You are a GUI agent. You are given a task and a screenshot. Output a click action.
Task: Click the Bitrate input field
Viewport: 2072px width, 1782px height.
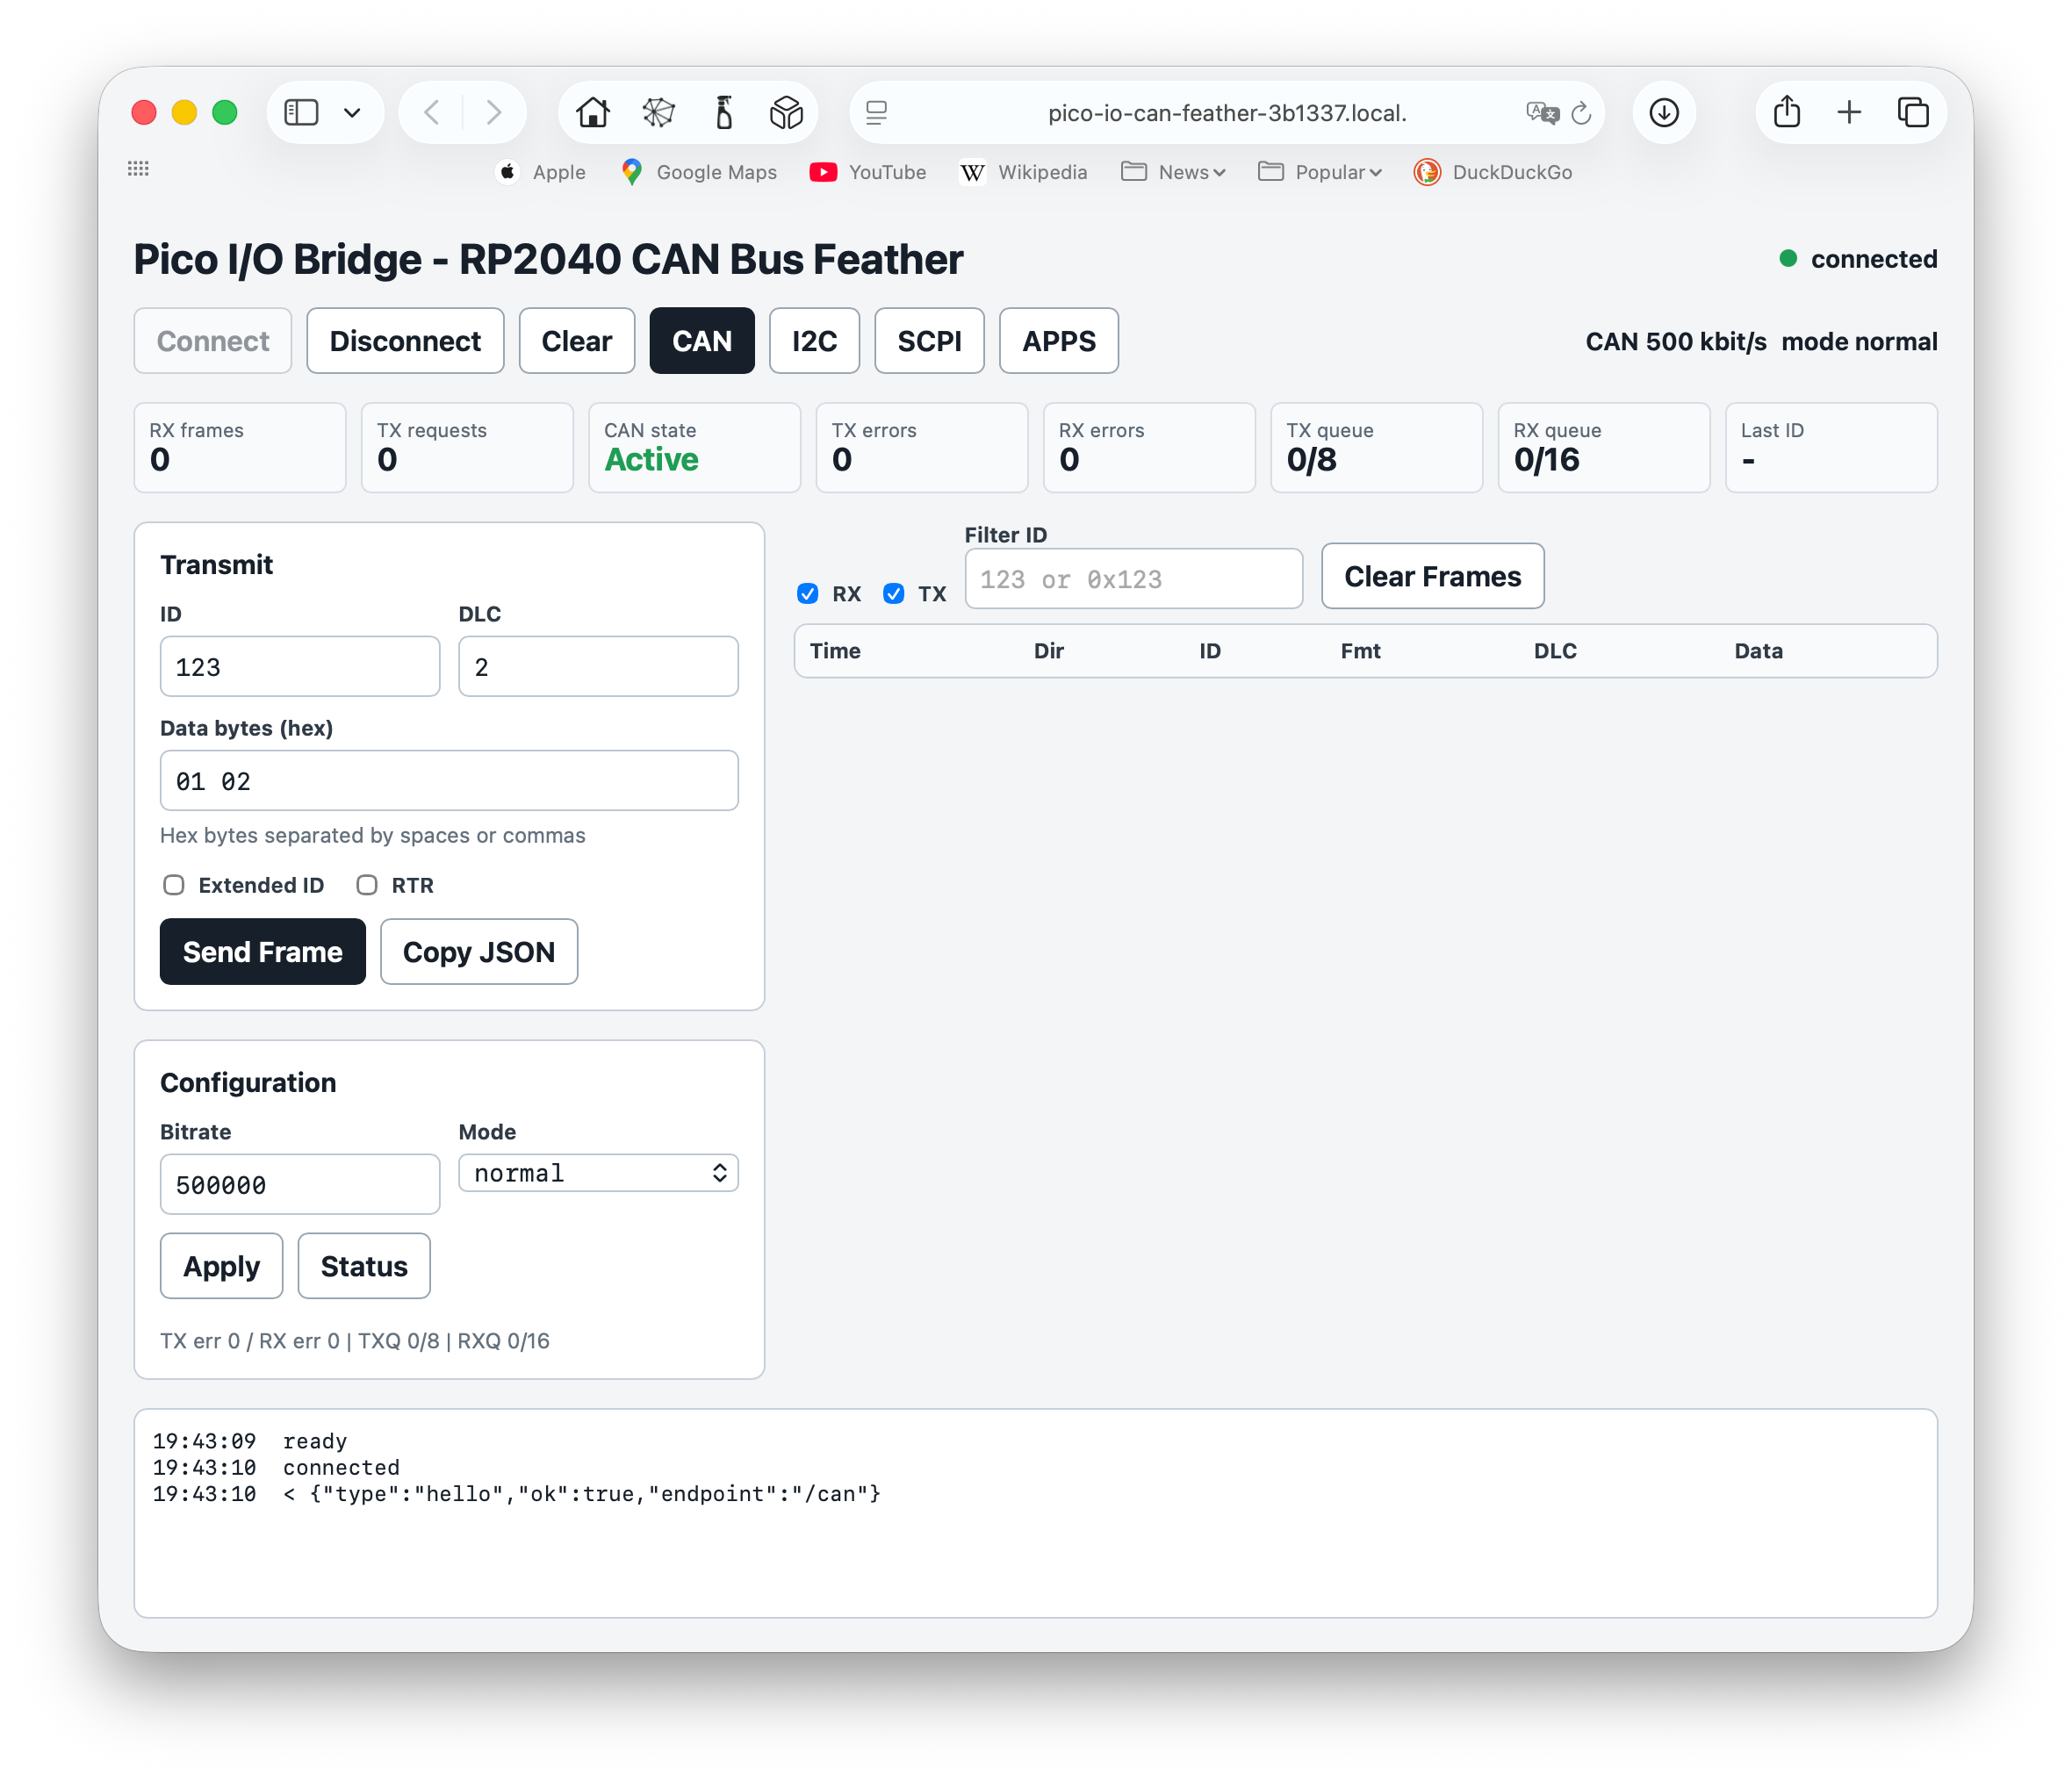[x=300, y=1185]
